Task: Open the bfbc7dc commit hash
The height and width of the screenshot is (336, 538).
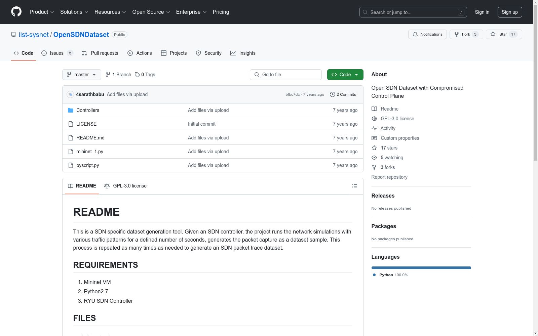Action: tap(293, 94)
